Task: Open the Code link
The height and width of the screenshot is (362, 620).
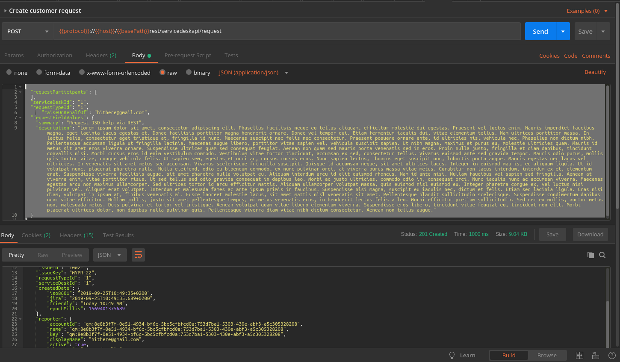Action: click(x=571, y=56)
